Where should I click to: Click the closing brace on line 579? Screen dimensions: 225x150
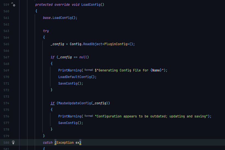(44, 136)
